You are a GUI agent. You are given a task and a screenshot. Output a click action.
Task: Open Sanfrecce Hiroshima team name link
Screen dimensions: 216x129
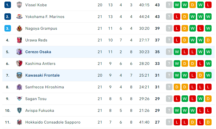[x=45, y=87]
